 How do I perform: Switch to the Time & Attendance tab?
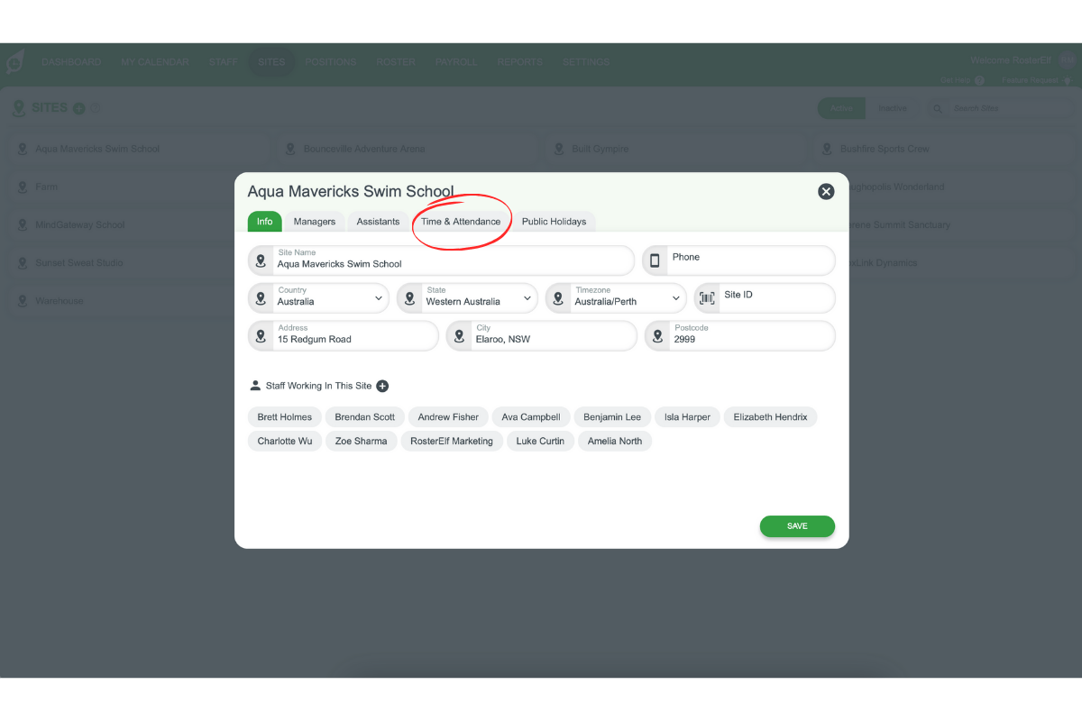click(x=462, y=221)
